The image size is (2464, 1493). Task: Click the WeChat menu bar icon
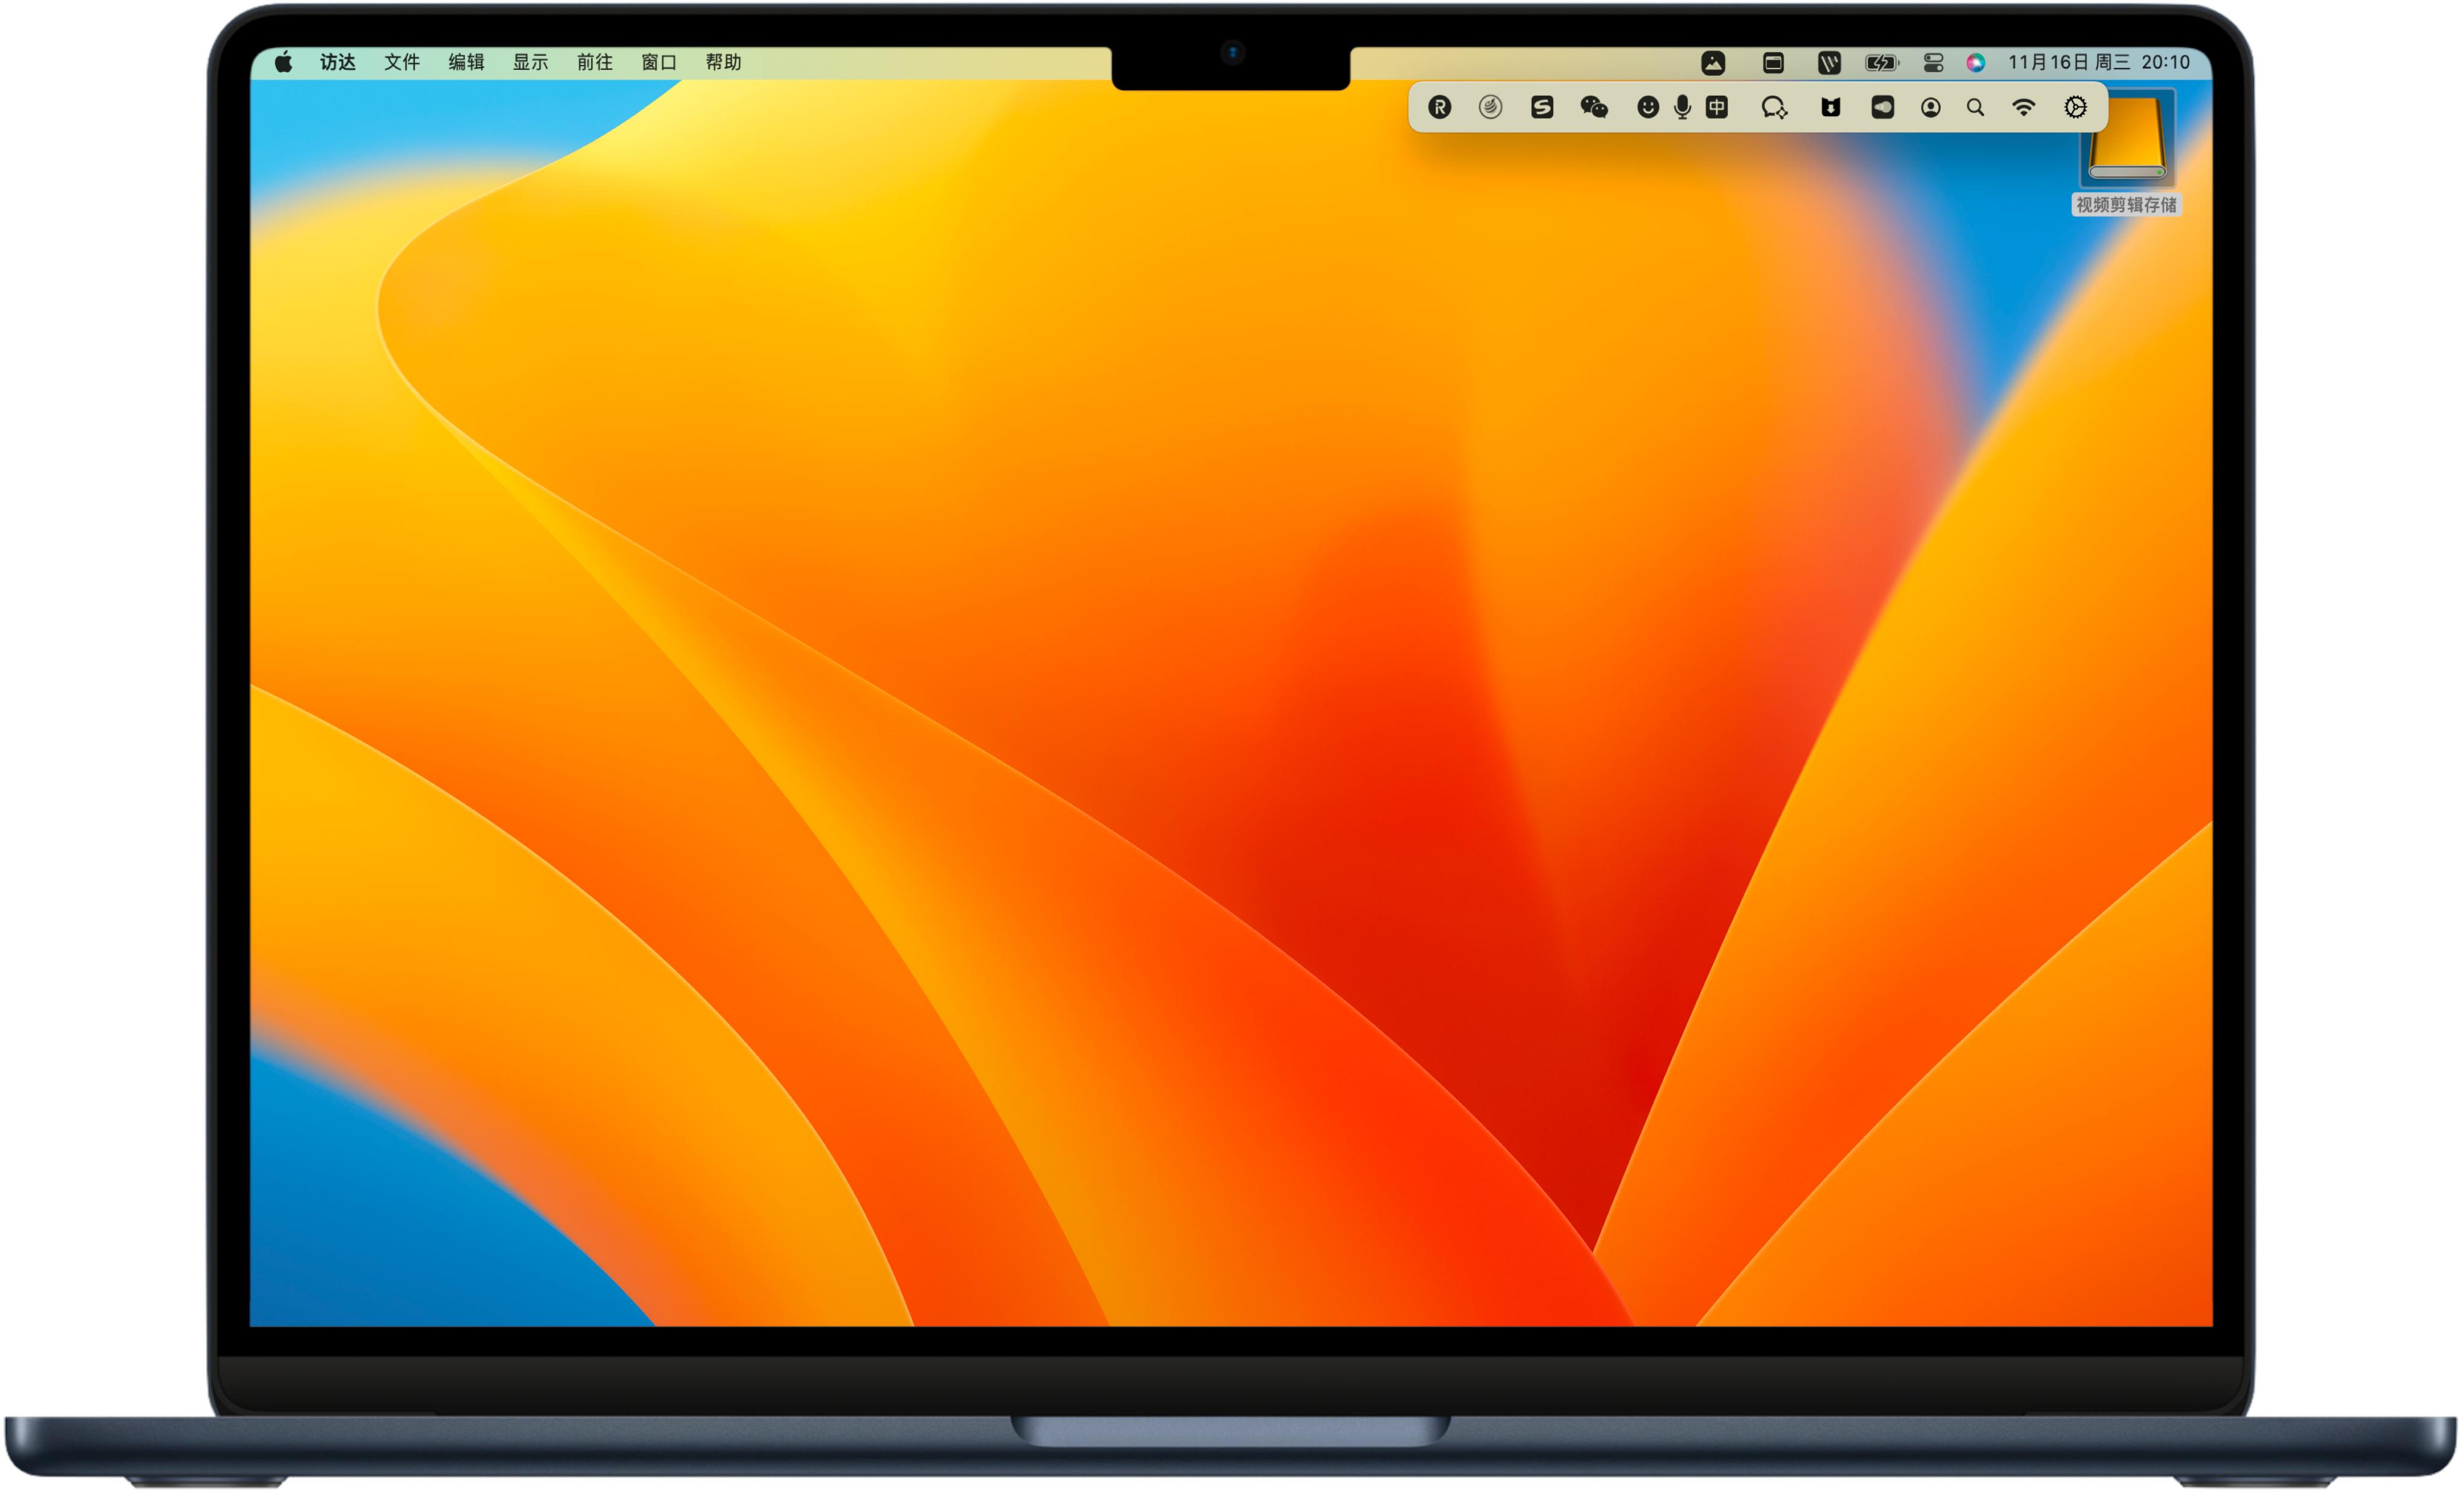(1593, 107)
